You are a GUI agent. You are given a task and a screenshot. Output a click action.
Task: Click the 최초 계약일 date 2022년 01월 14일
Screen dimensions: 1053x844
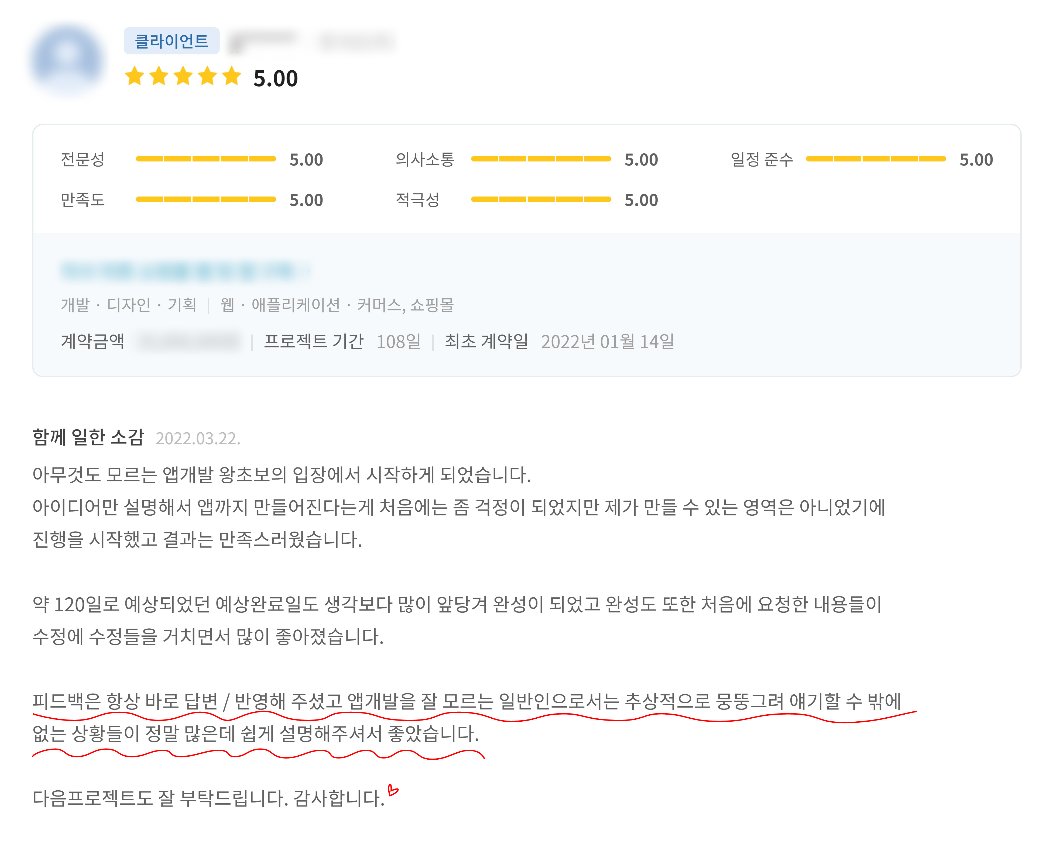607,342
